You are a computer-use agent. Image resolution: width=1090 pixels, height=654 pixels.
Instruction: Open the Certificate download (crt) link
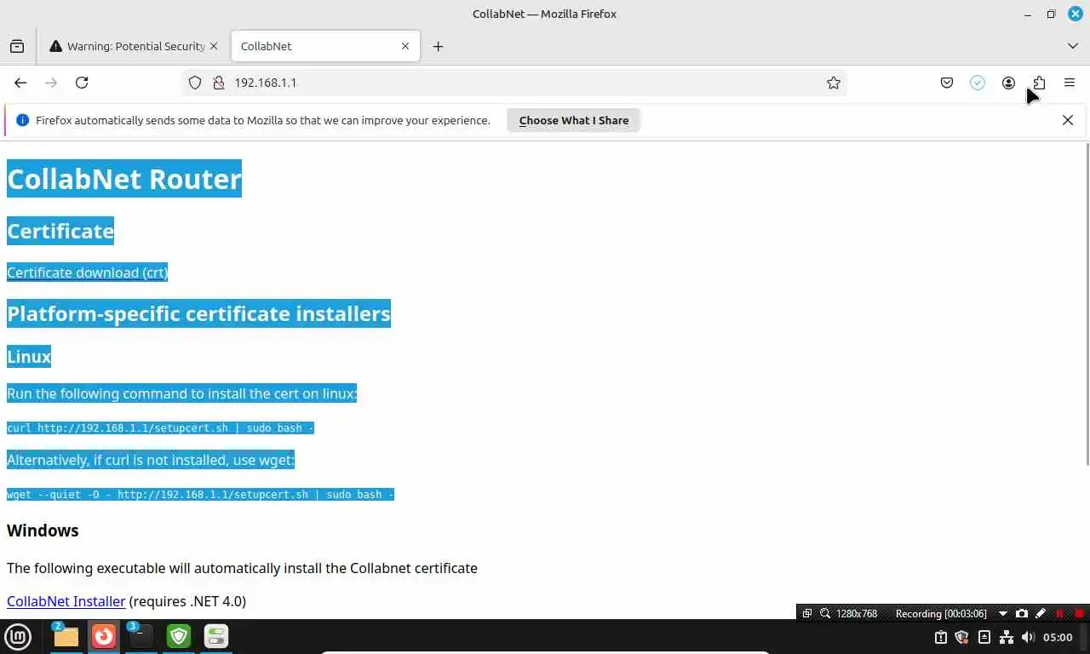click(87, 272)
